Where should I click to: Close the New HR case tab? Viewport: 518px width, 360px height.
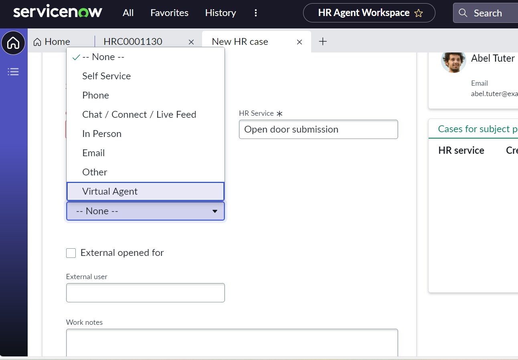[299, 41]
